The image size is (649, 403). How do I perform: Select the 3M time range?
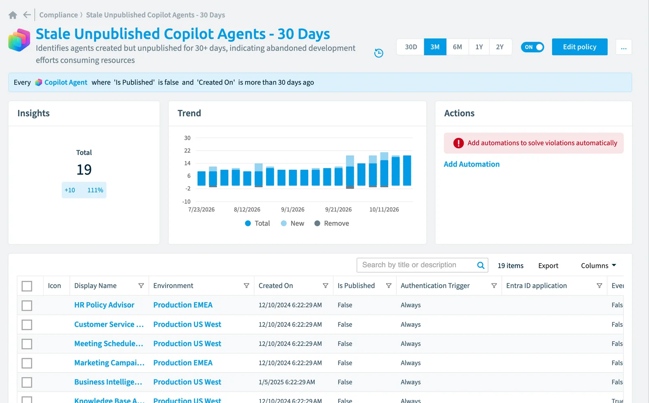point(435,47)
